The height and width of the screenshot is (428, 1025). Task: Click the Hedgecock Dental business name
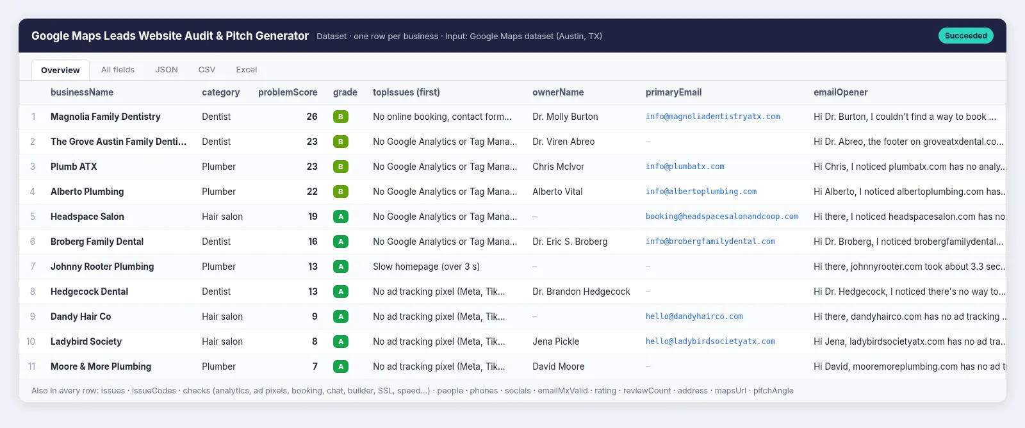click(89, 292)
